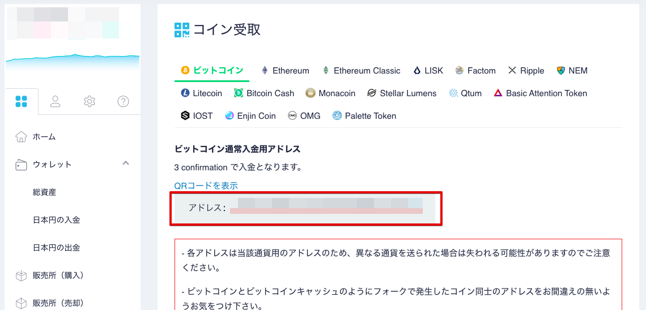Switch to the Ethereum tab
This screenshot has height=310, width=646.
pyautogui.click(x=285, y=71)
